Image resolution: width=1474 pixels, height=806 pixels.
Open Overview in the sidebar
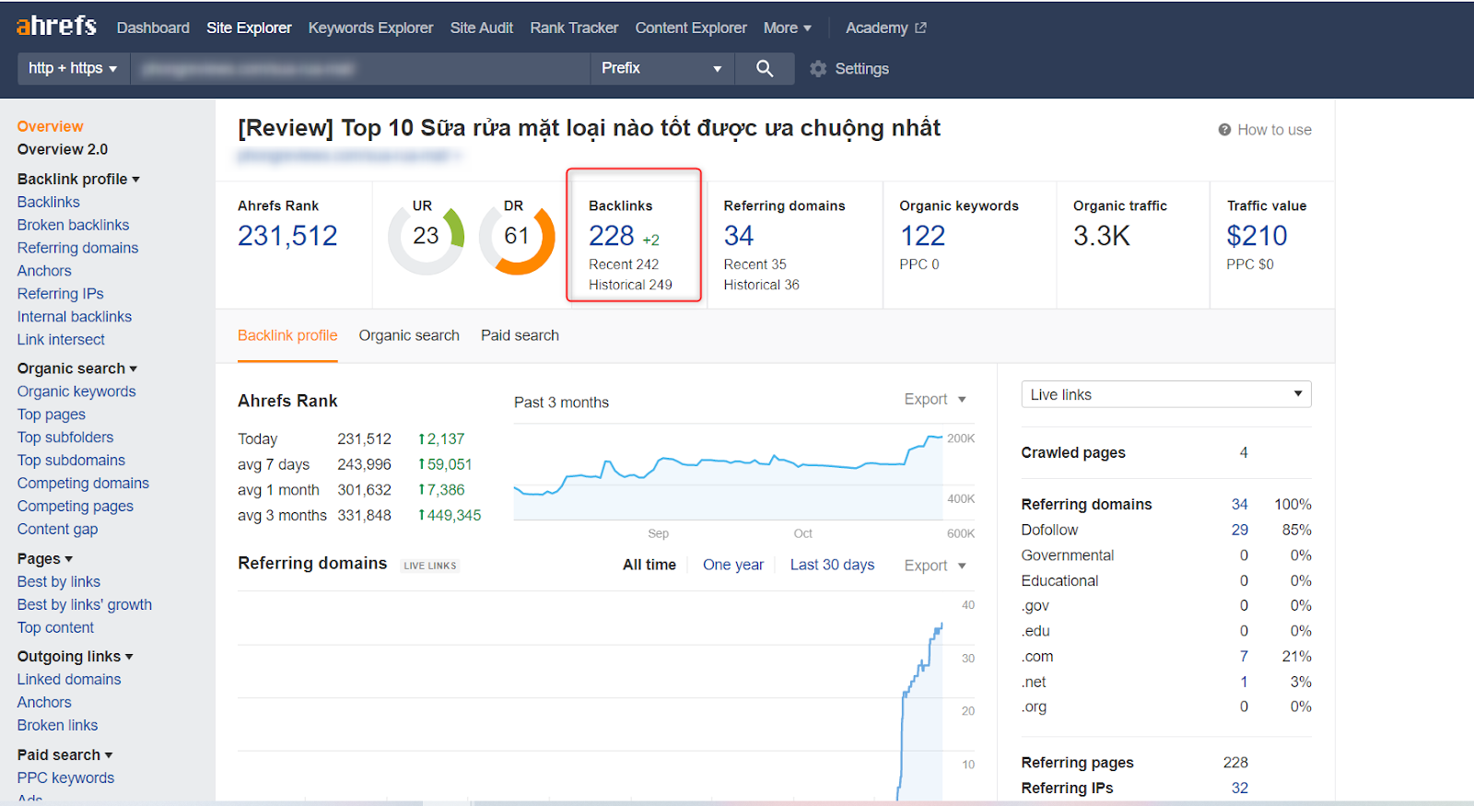50,126
